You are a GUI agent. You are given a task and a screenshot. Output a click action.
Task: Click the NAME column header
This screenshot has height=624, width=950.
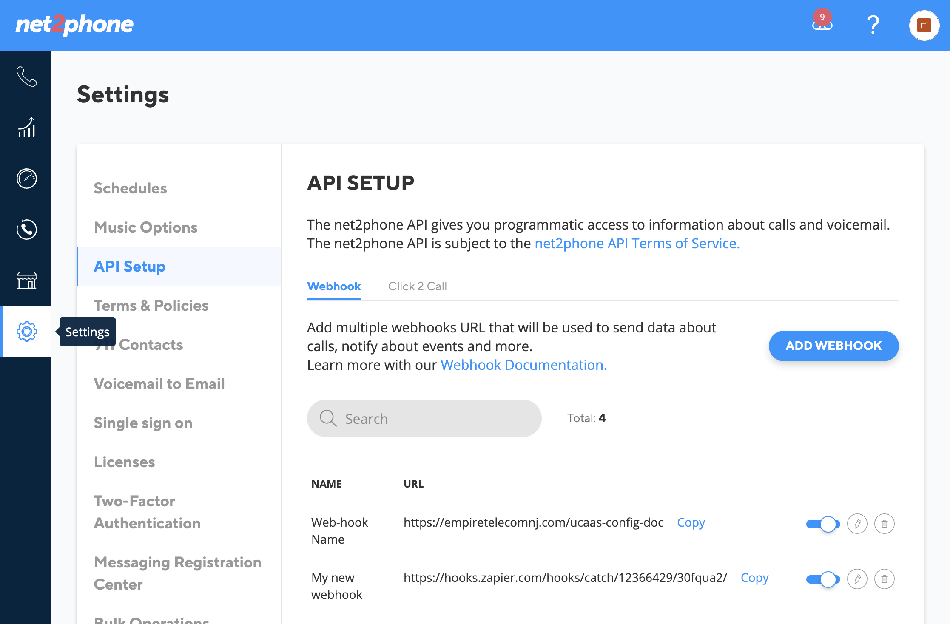(x=327, y=484)
